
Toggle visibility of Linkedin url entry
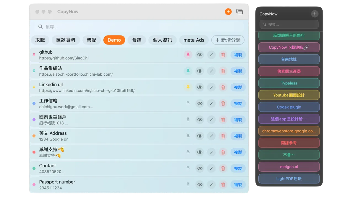(200, 87)
